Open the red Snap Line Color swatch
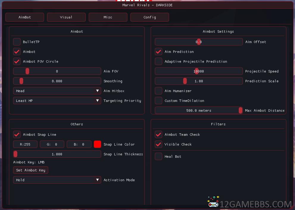Screen dimensions: 295x210 (97, 144)
